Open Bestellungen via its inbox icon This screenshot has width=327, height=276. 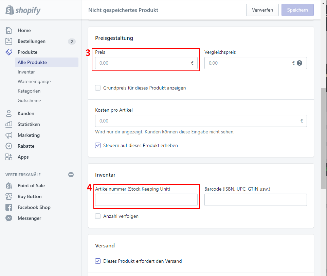pos(9,41)
